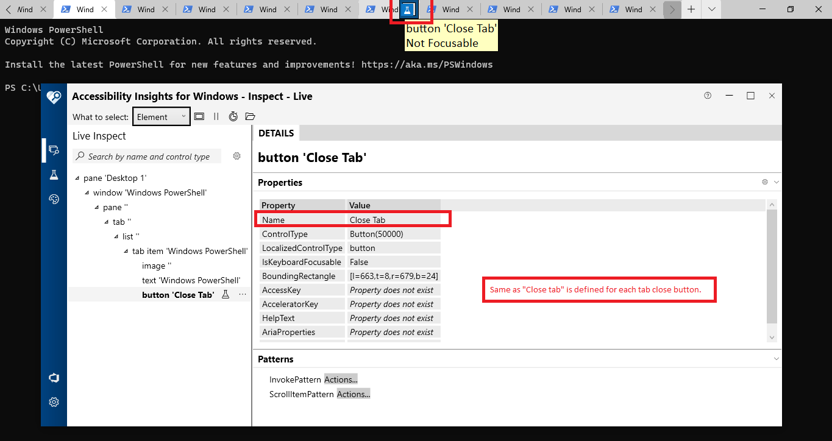Viewport: 832px width, 441px height.
Task: Open the aka.ms/PSWindows link in terminal
Action: tap(427, 64)
